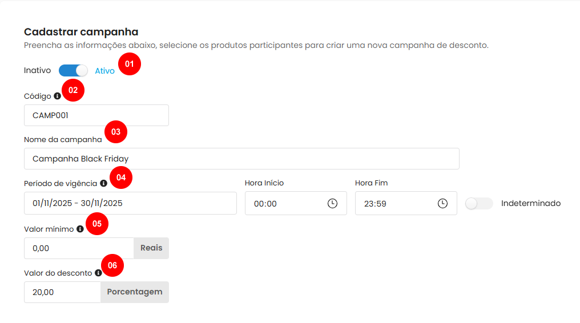
Task: Click the red 04 step marker
Action: tap(121, 177)
